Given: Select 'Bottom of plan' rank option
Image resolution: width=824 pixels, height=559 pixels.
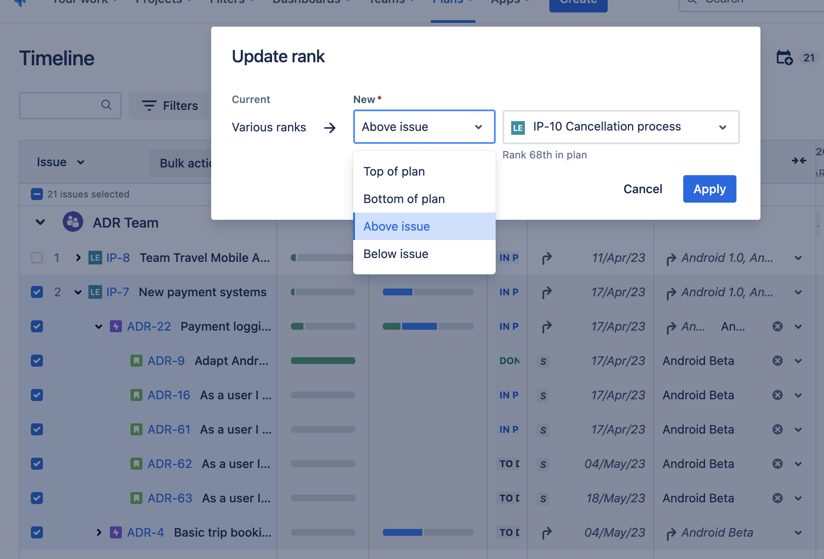Looking at the screenshot, I should 404,198.
